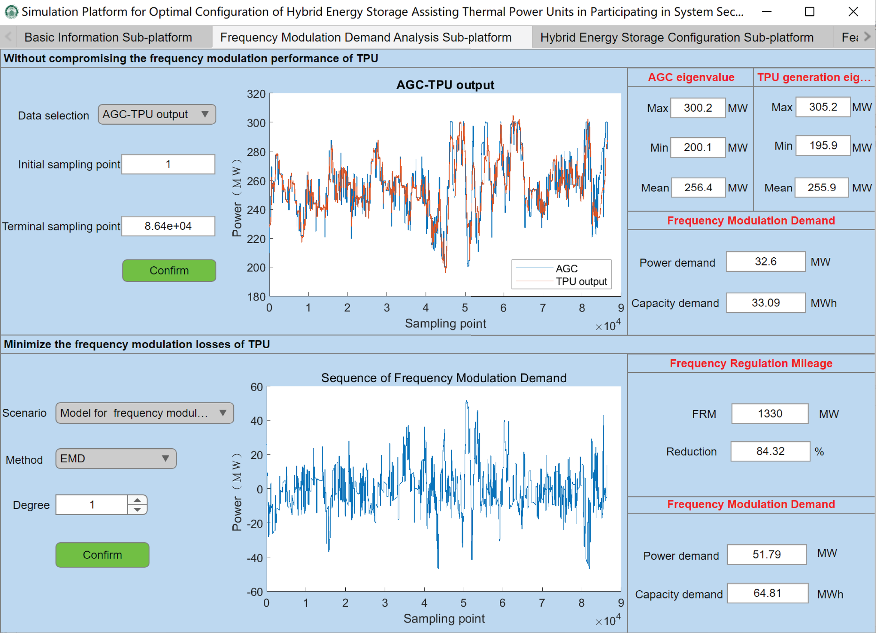Screen dimensions: 876x633
Task: Switch to Basic Information Sub-platform tab
Action: pyautogui.click(x=108, y=38)
